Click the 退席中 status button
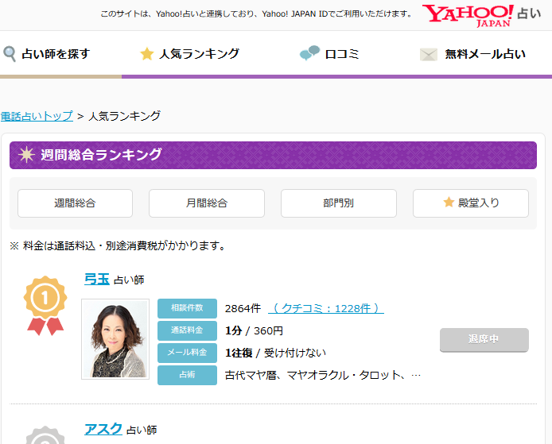Image resolution: width=552 pixels, height=444 pixels. click(484, 340)
